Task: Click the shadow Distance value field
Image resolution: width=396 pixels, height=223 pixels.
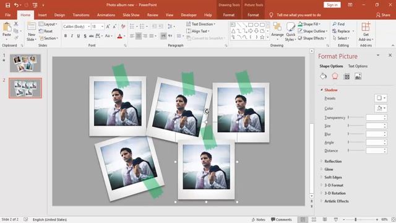Action: 374,151
